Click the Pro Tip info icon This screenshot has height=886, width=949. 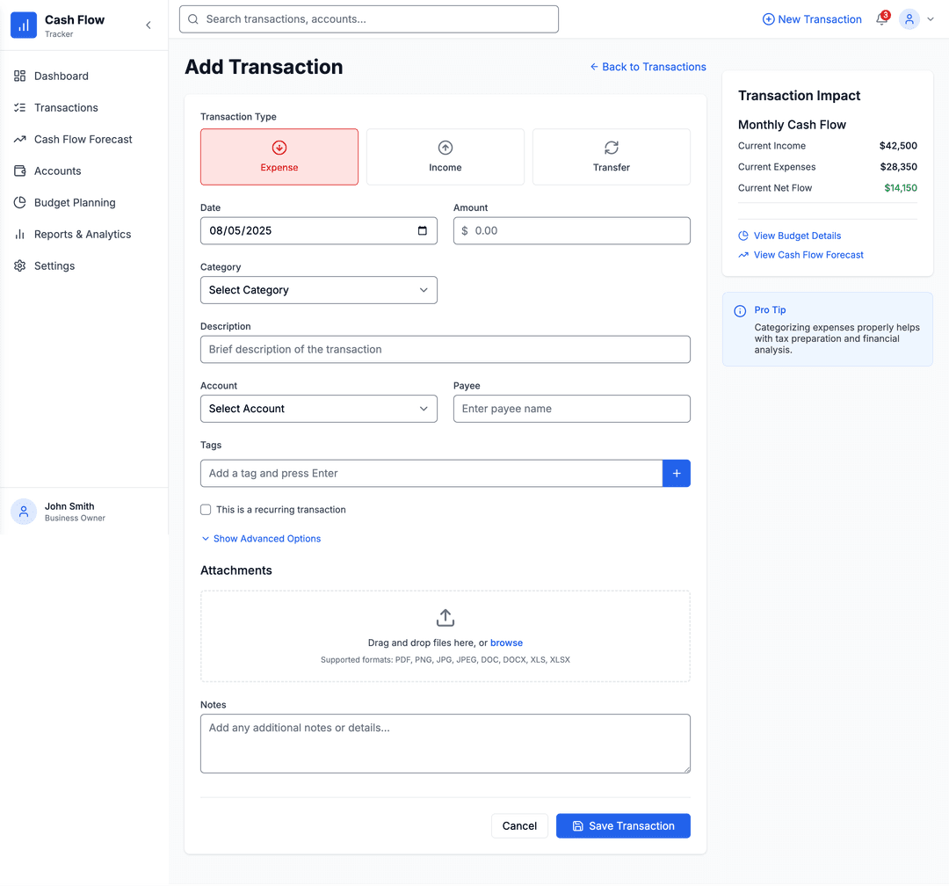tap(740, 311)
